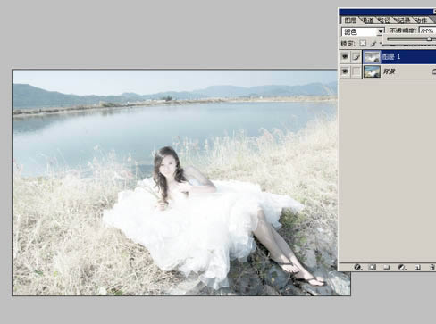The width and height of the screenshot is (436, 324).
Task: Create a new layer set folder
Action: 387,267
